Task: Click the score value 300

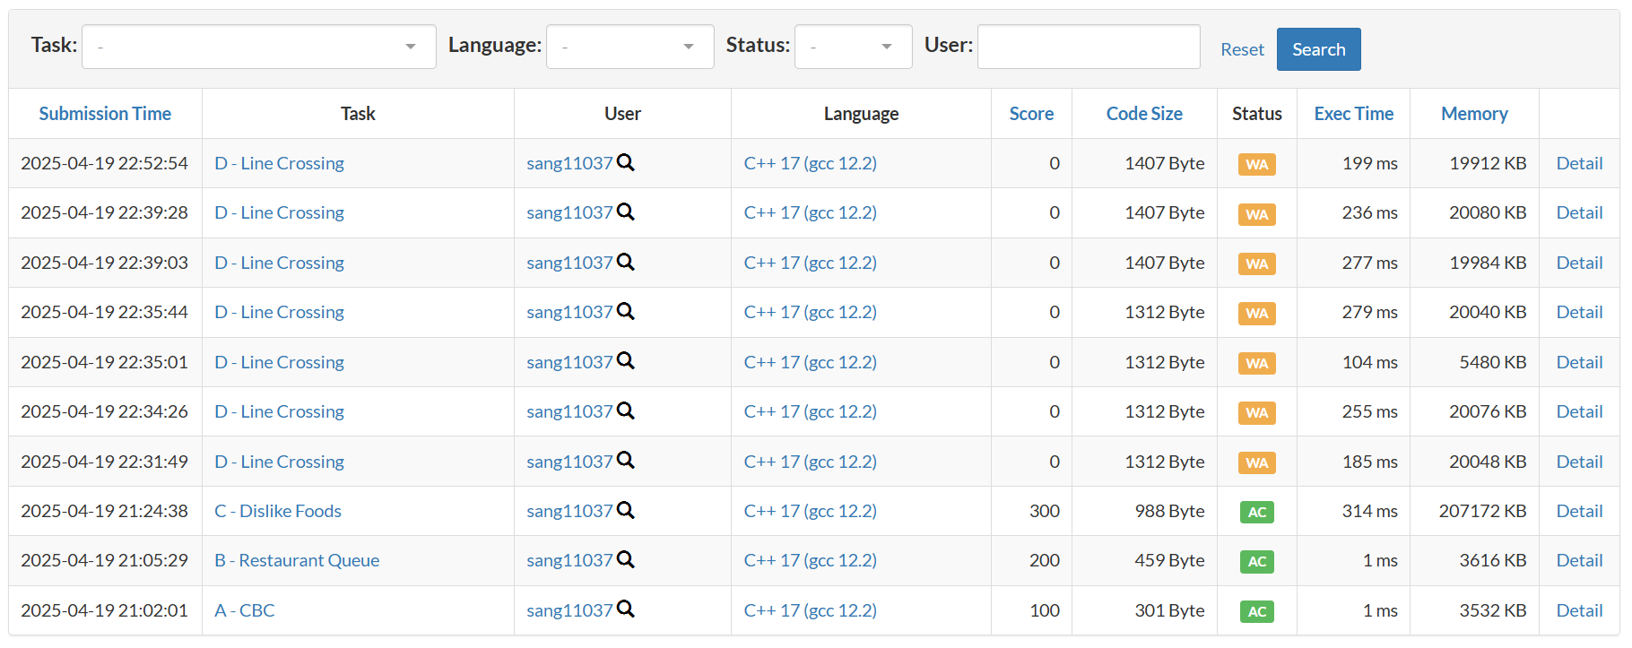Action: [x=1045, y=511]
